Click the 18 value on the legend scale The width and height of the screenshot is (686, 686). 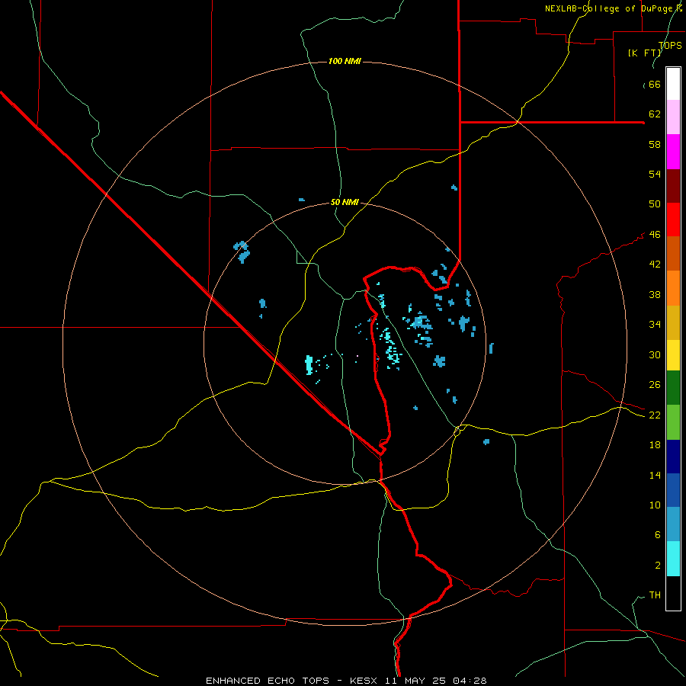tap(655, 445)
